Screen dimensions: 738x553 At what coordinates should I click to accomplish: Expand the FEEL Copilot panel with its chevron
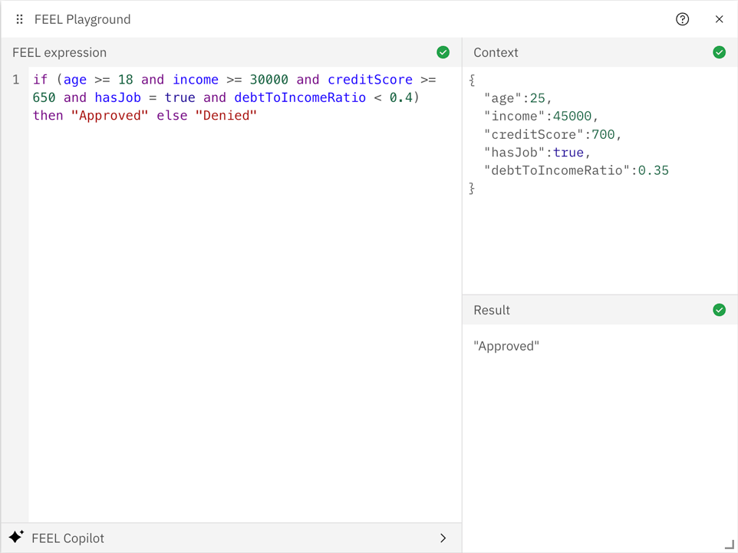pos(443,538)
